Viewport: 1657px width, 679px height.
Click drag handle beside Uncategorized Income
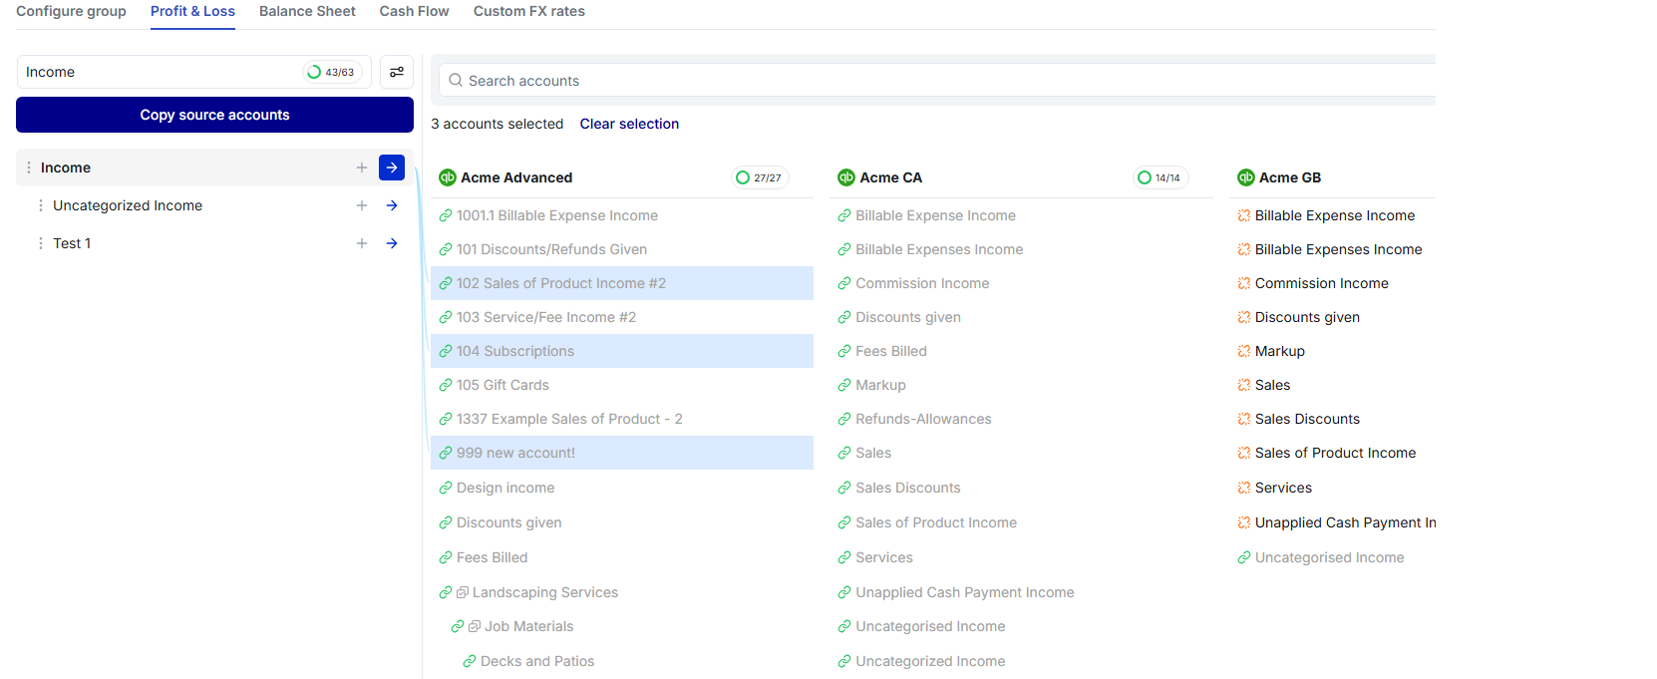[40, 205]
